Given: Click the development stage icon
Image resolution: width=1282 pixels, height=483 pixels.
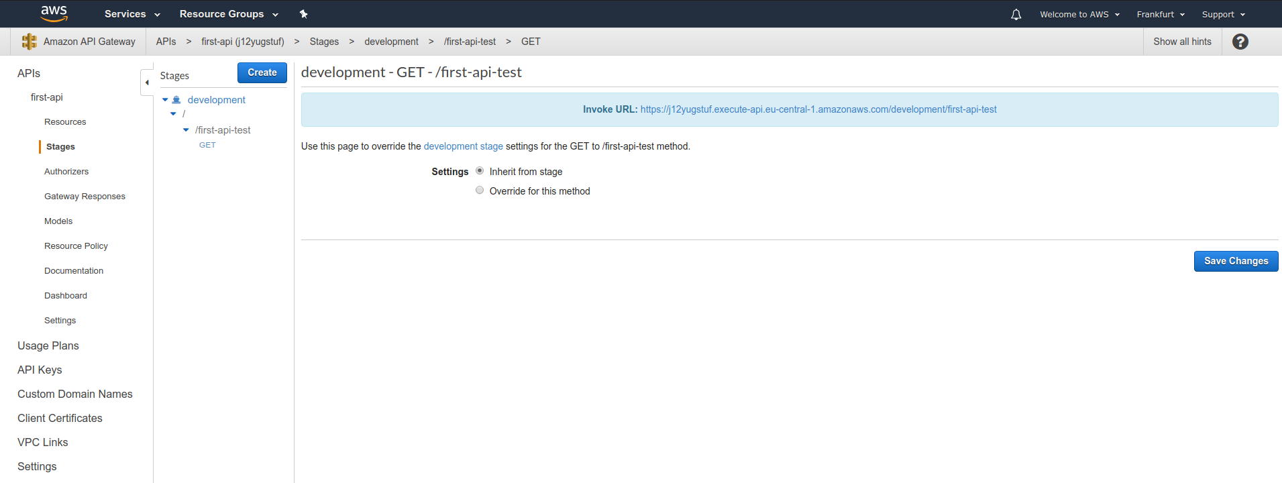Looking at the screenshot, I should (x=176, y=100).
